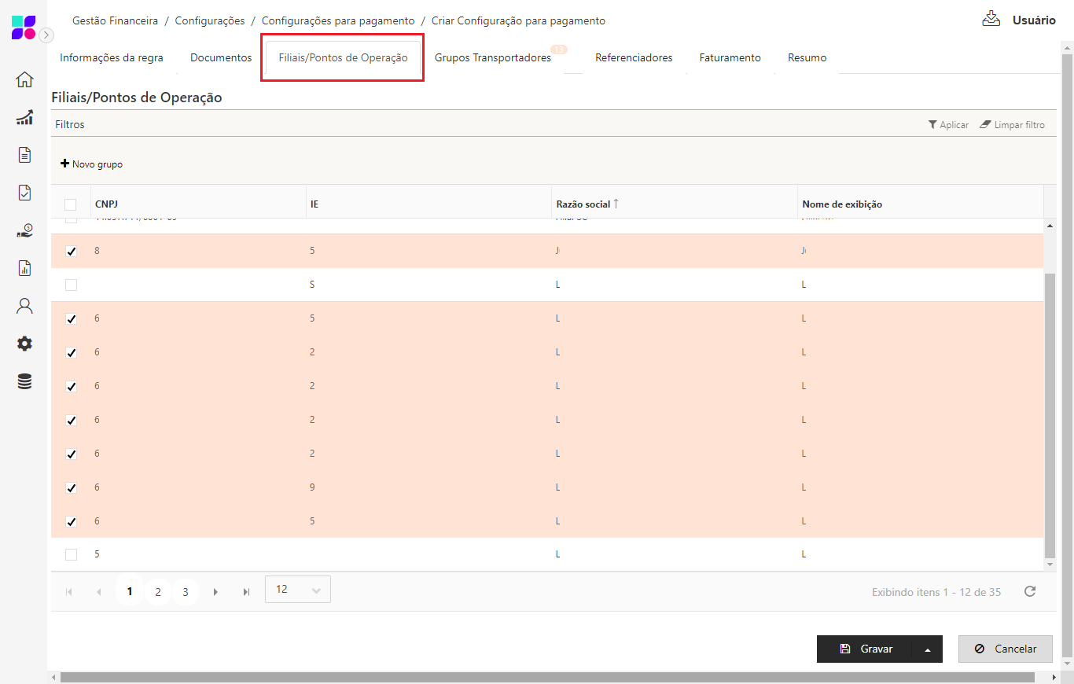Image resolution: width=1074 pixels, height=684 pixels.
Task: Uncheck the row with CNPJ starting 8
Action: click(x=72, y=252)
